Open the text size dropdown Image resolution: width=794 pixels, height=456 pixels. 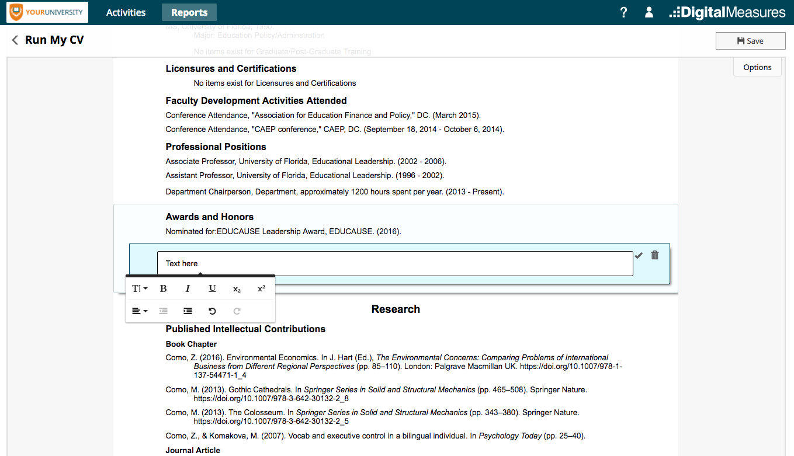138,288
